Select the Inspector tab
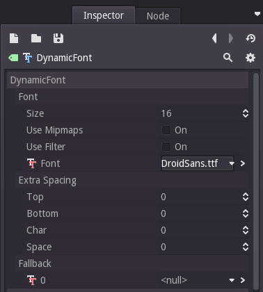 pyautogui.click(x=104, y=15)
